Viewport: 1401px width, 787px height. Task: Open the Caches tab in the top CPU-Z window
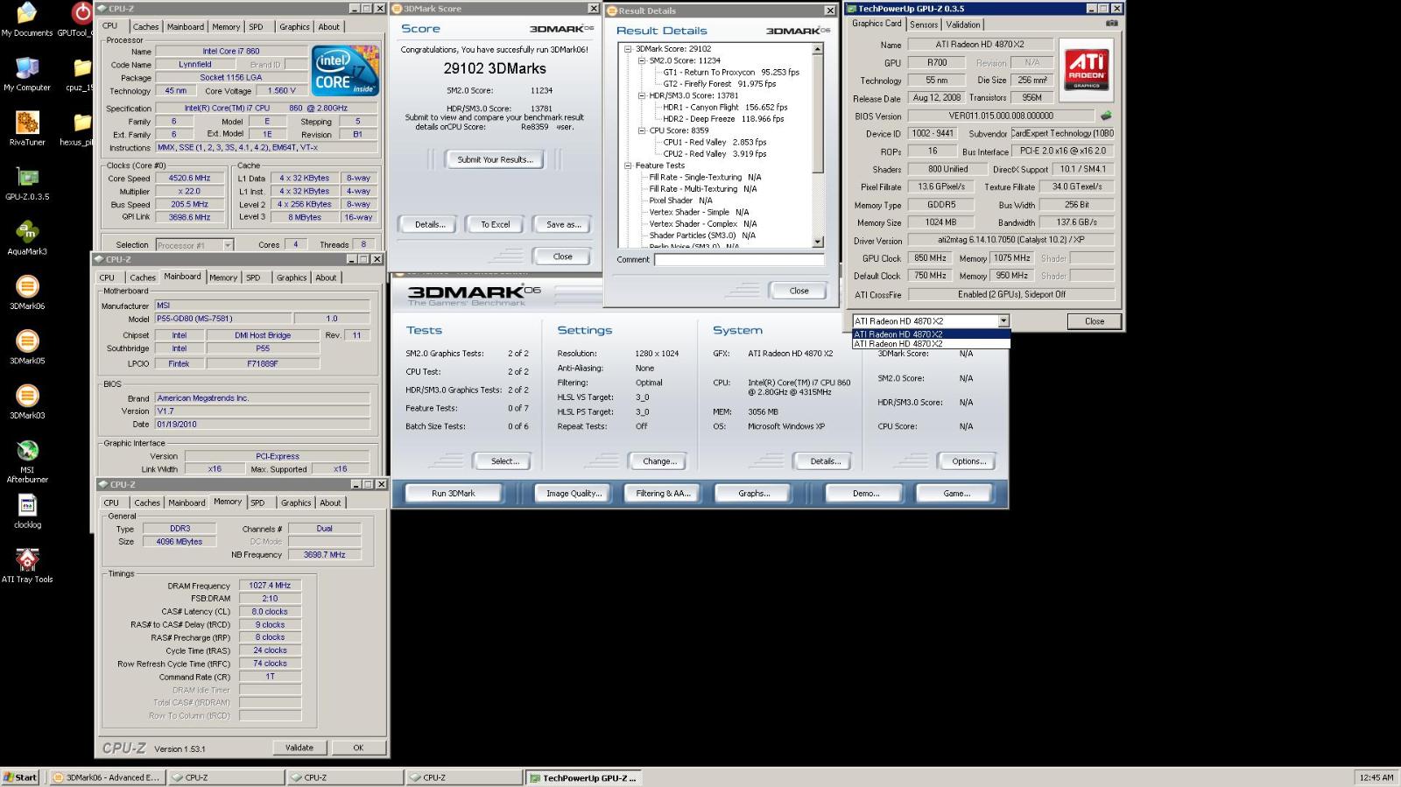coord(146,27)
